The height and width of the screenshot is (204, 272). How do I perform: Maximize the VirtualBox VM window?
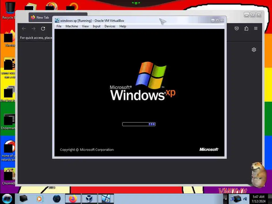point(217,21)
